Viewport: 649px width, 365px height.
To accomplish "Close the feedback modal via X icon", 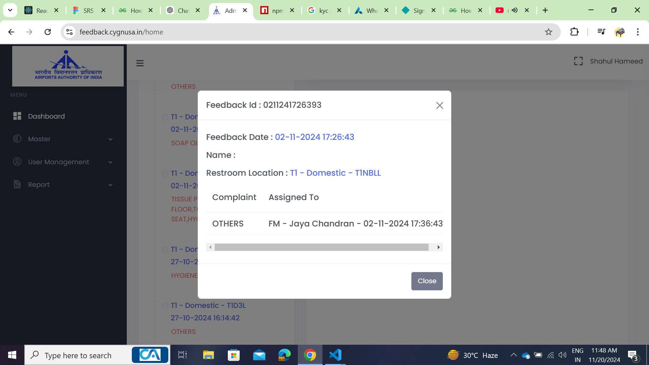I will pos(439,105).
